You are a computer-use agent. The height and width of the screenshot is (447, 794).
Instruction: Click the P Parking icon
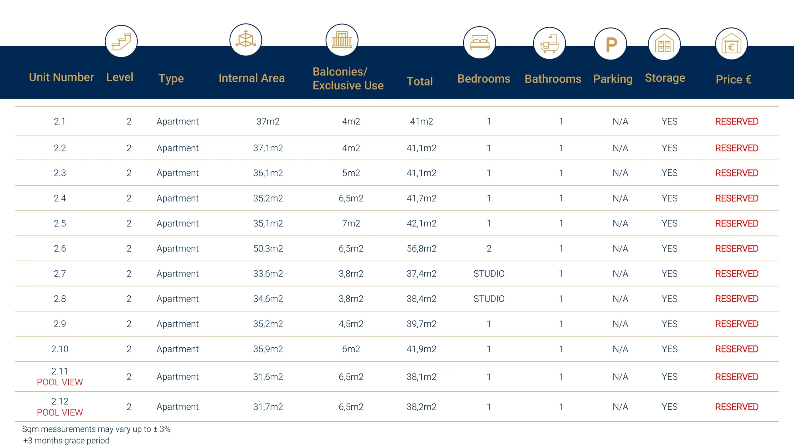click(x=611, y=44)
